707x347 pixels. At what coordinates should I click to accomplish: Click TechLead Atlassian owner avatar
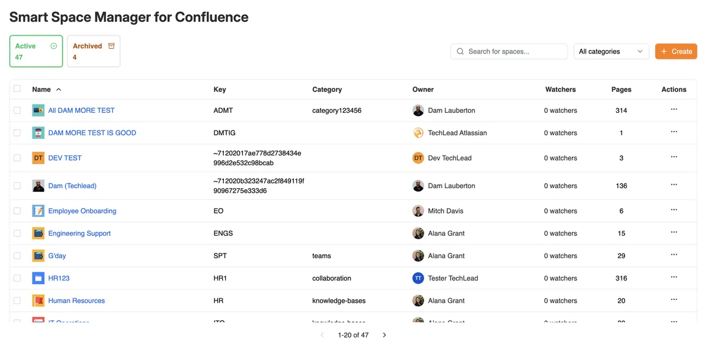tap(418, 132)
